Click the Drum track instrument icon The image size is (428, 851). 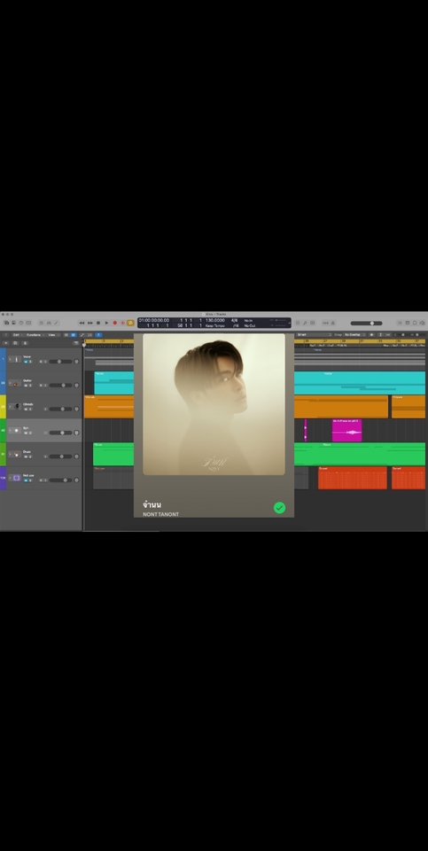click(x=17, y=454)
